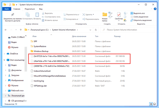Click the Pin to Quick Access icon

tap(12, 15)
